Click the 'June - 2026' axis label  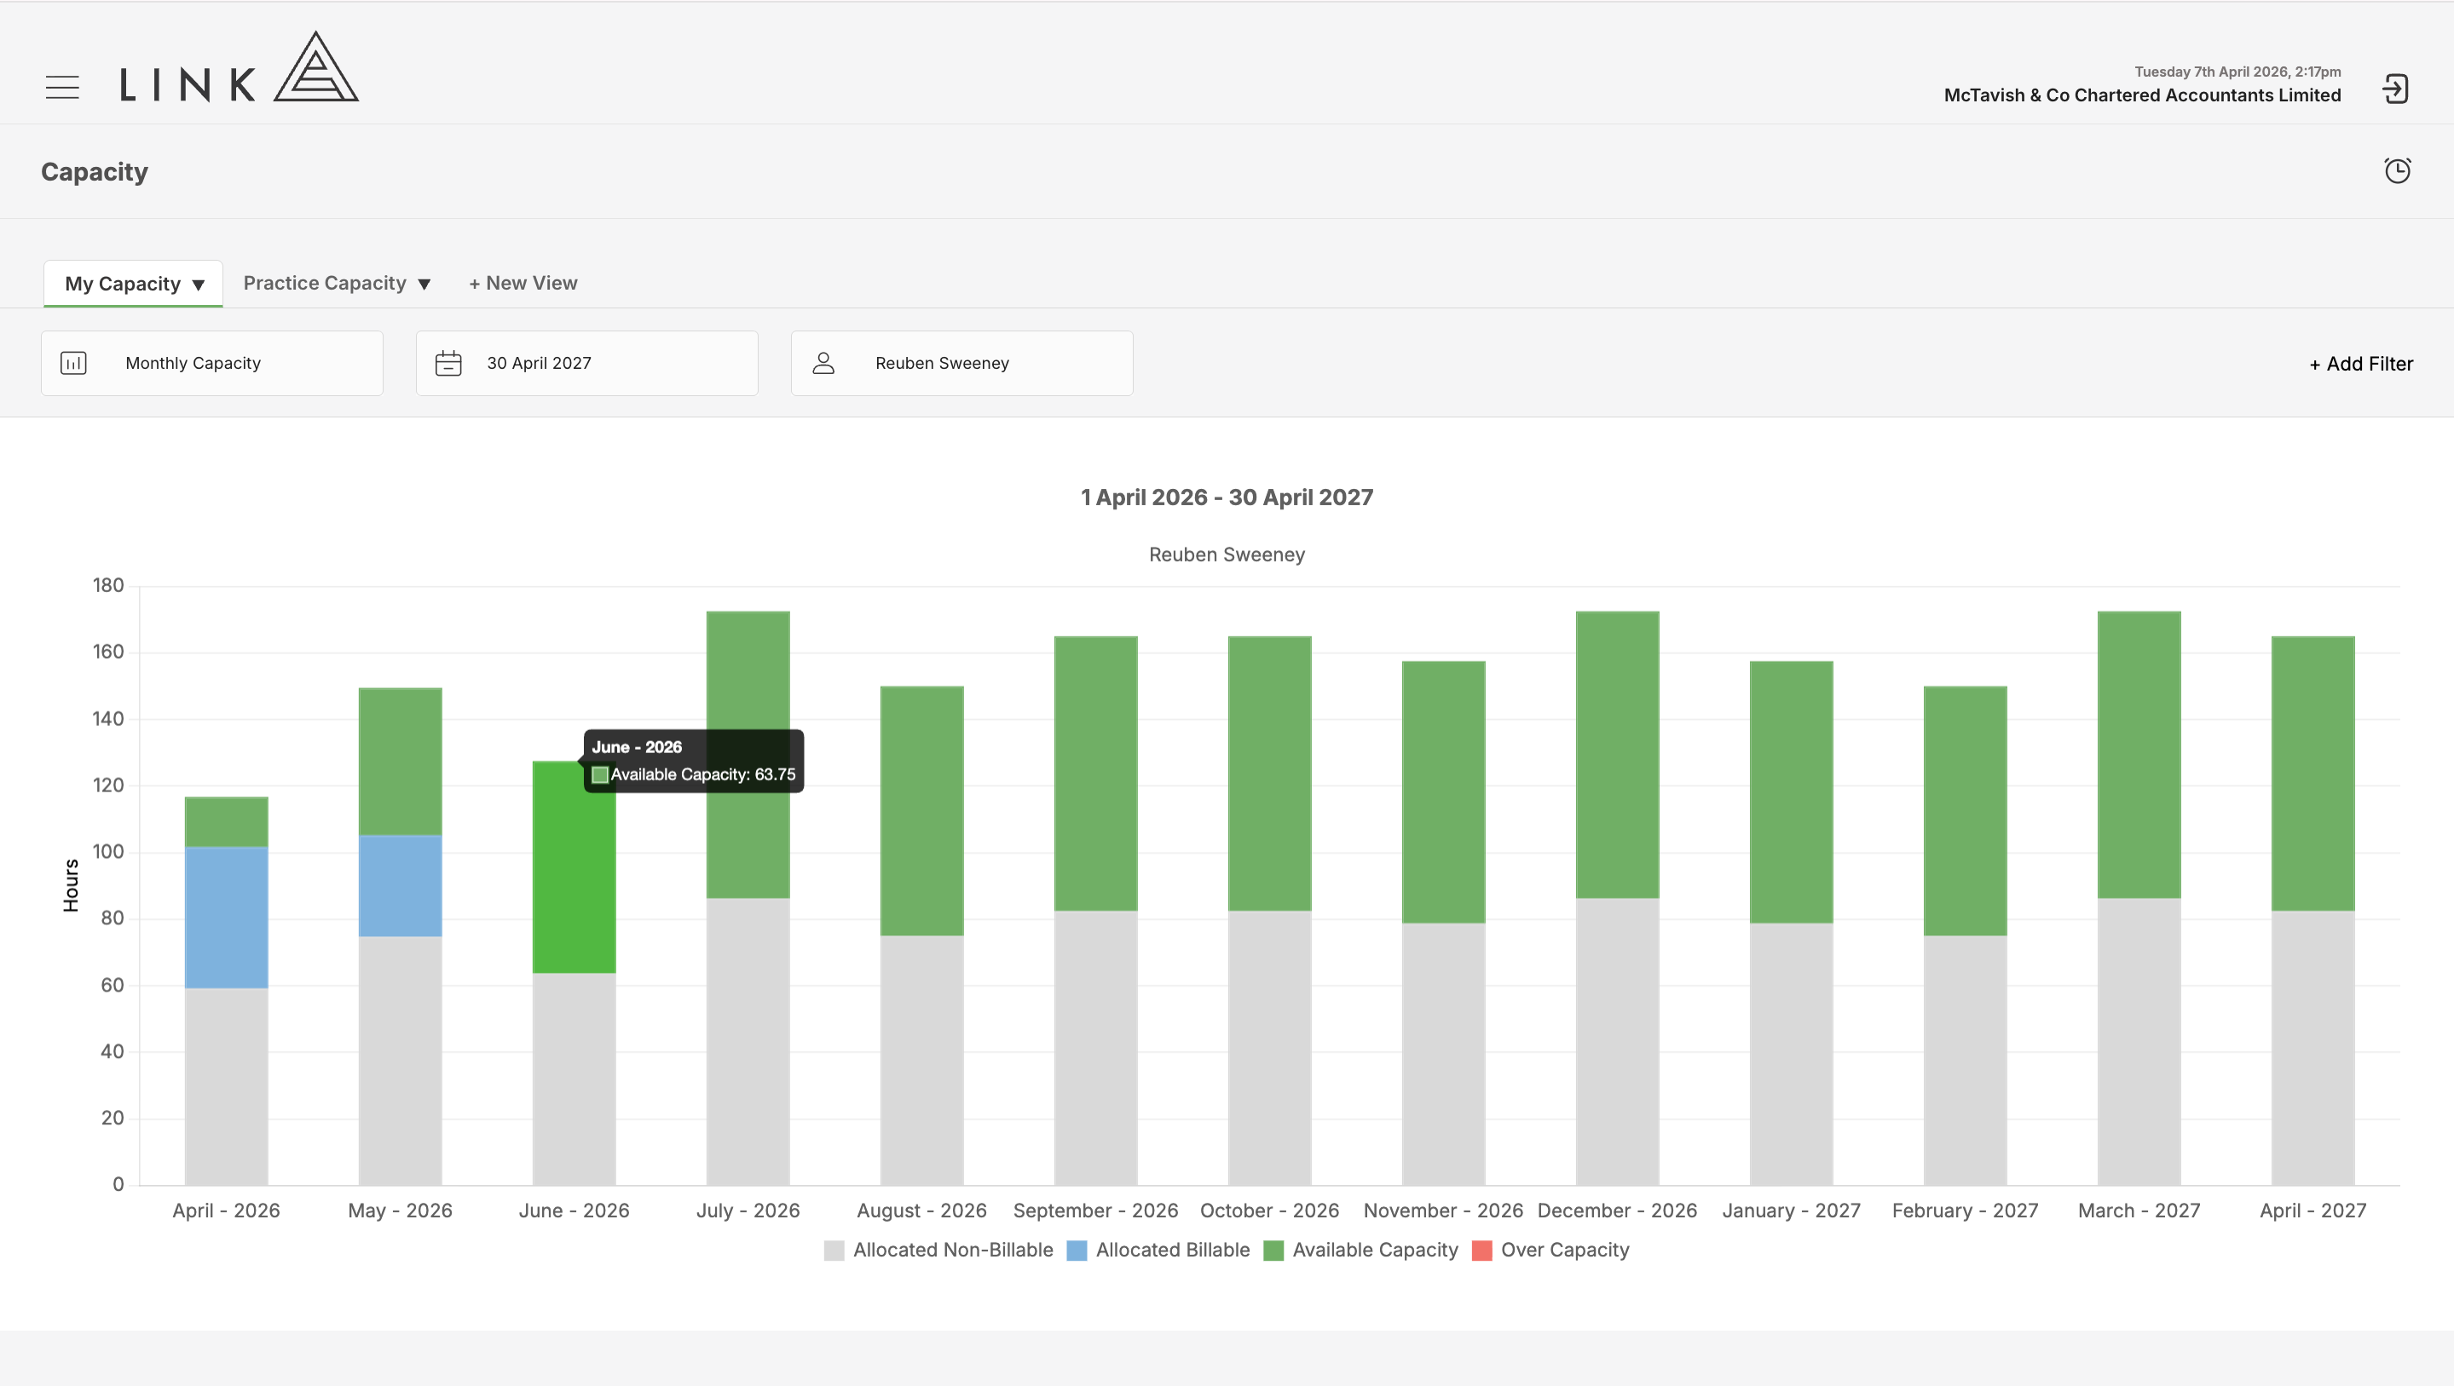tap(574, 1211)
